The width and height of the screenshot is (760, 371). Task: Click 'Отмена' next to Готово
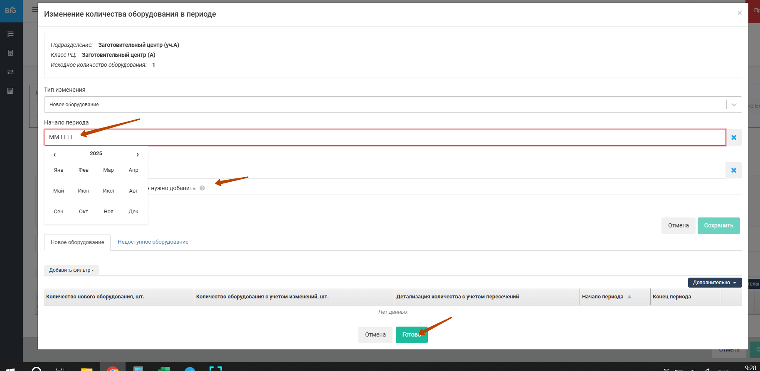click(375, 335)
